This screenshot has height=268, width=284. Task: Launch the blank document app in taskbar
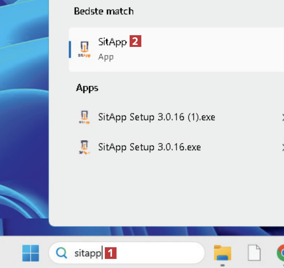[x=254, y=253]
